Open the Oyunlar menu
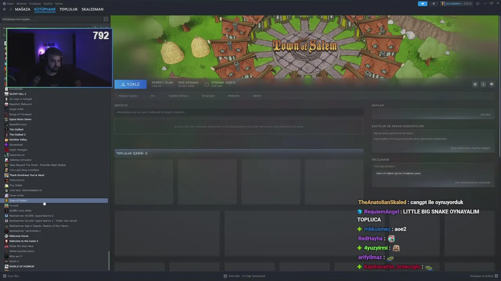Screen dimensions: 501x281 pos(48,4)
